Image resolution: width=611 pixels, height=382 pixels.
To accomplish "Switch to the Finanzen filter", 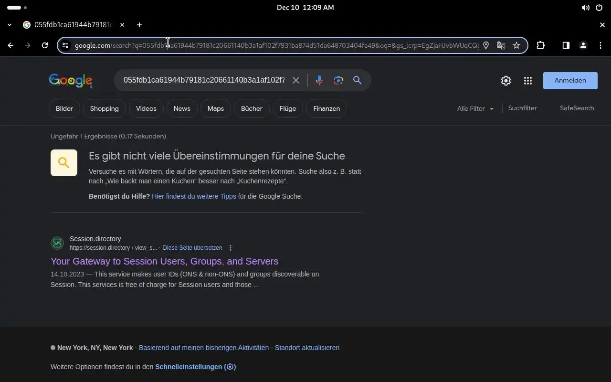I will coord(327,108).
